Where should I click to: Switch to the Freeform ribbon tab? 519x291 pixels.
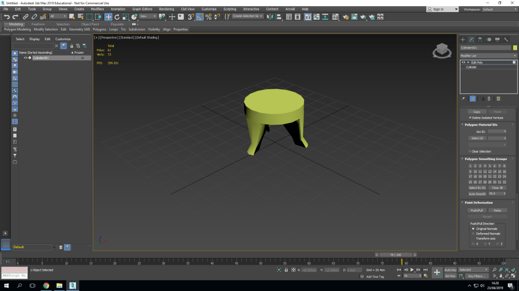(x=38, y=24)
